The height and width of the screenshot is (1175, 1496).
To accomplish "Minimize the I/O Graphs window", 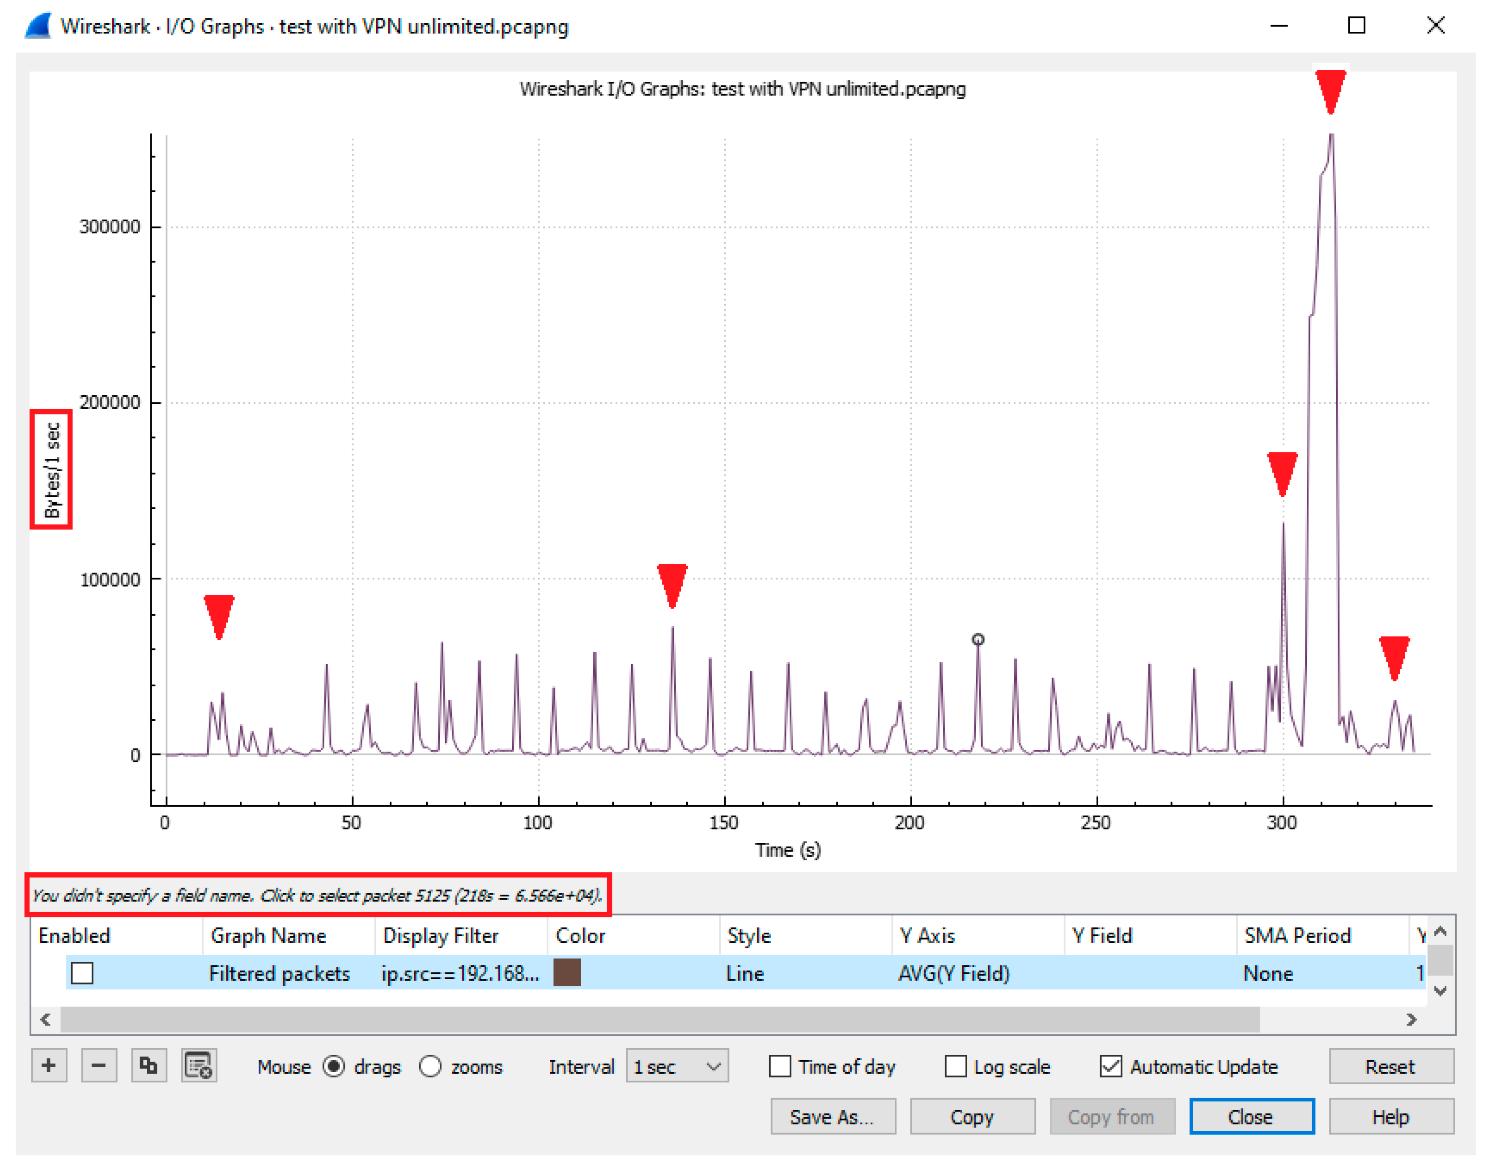I will point(1279,26).
